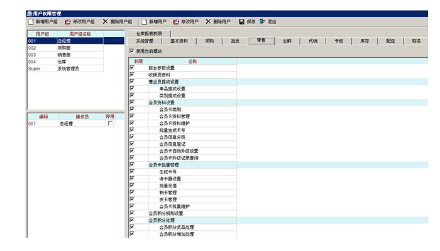
Task: Click the 名称 column header in permissions
Action: tap(192, 61)
